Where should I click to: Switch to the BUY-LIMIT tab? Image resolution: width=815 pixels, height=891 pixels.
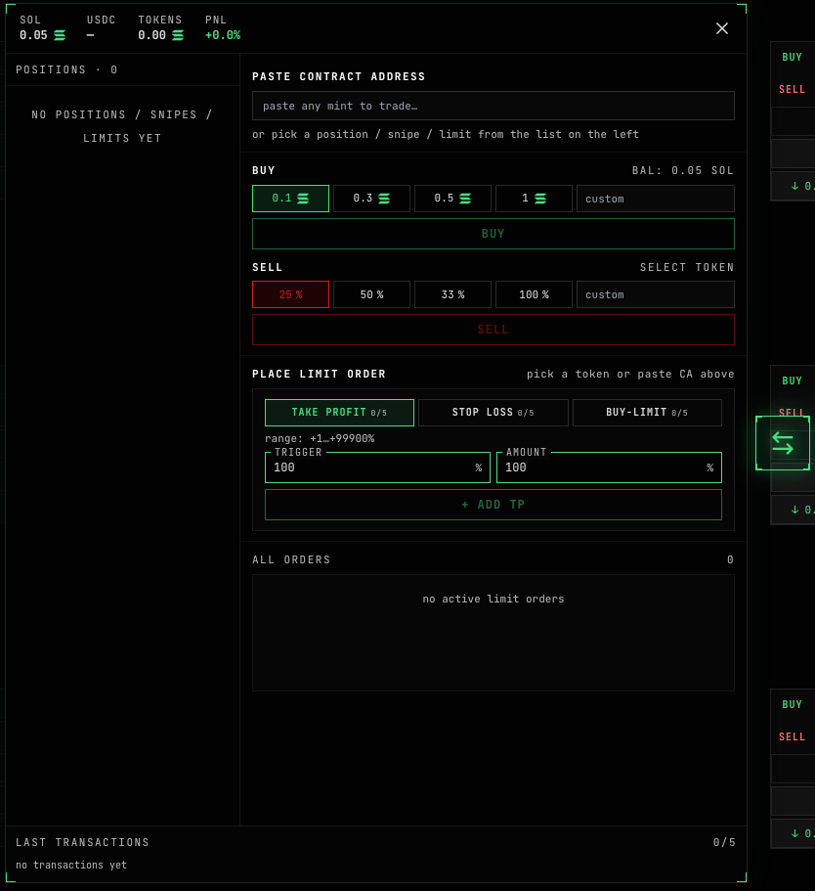pyautogui.click(x=647, y=413)
